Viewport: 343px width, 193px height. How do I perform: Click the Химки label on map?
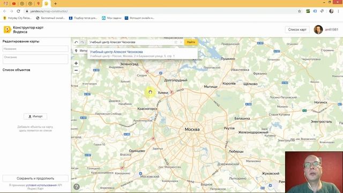pyautogui.click(x=163, y=93)
